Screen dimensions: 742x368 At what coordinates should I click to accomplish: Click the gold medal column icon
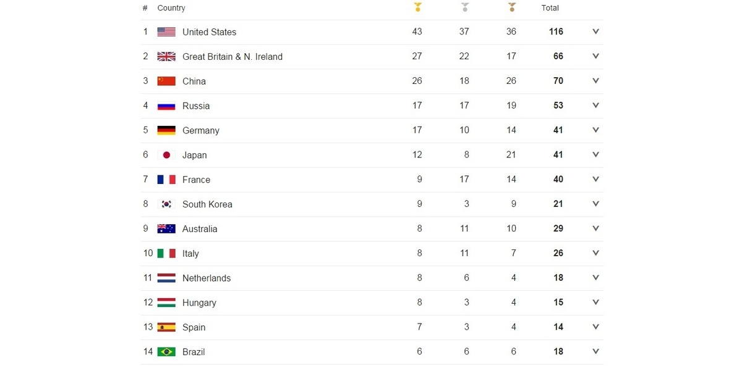[x=418, y=7]
